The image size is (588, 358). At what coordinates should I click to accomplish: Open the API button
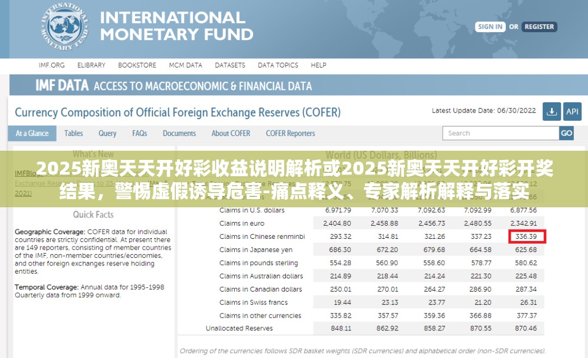[x=572, y=112]
